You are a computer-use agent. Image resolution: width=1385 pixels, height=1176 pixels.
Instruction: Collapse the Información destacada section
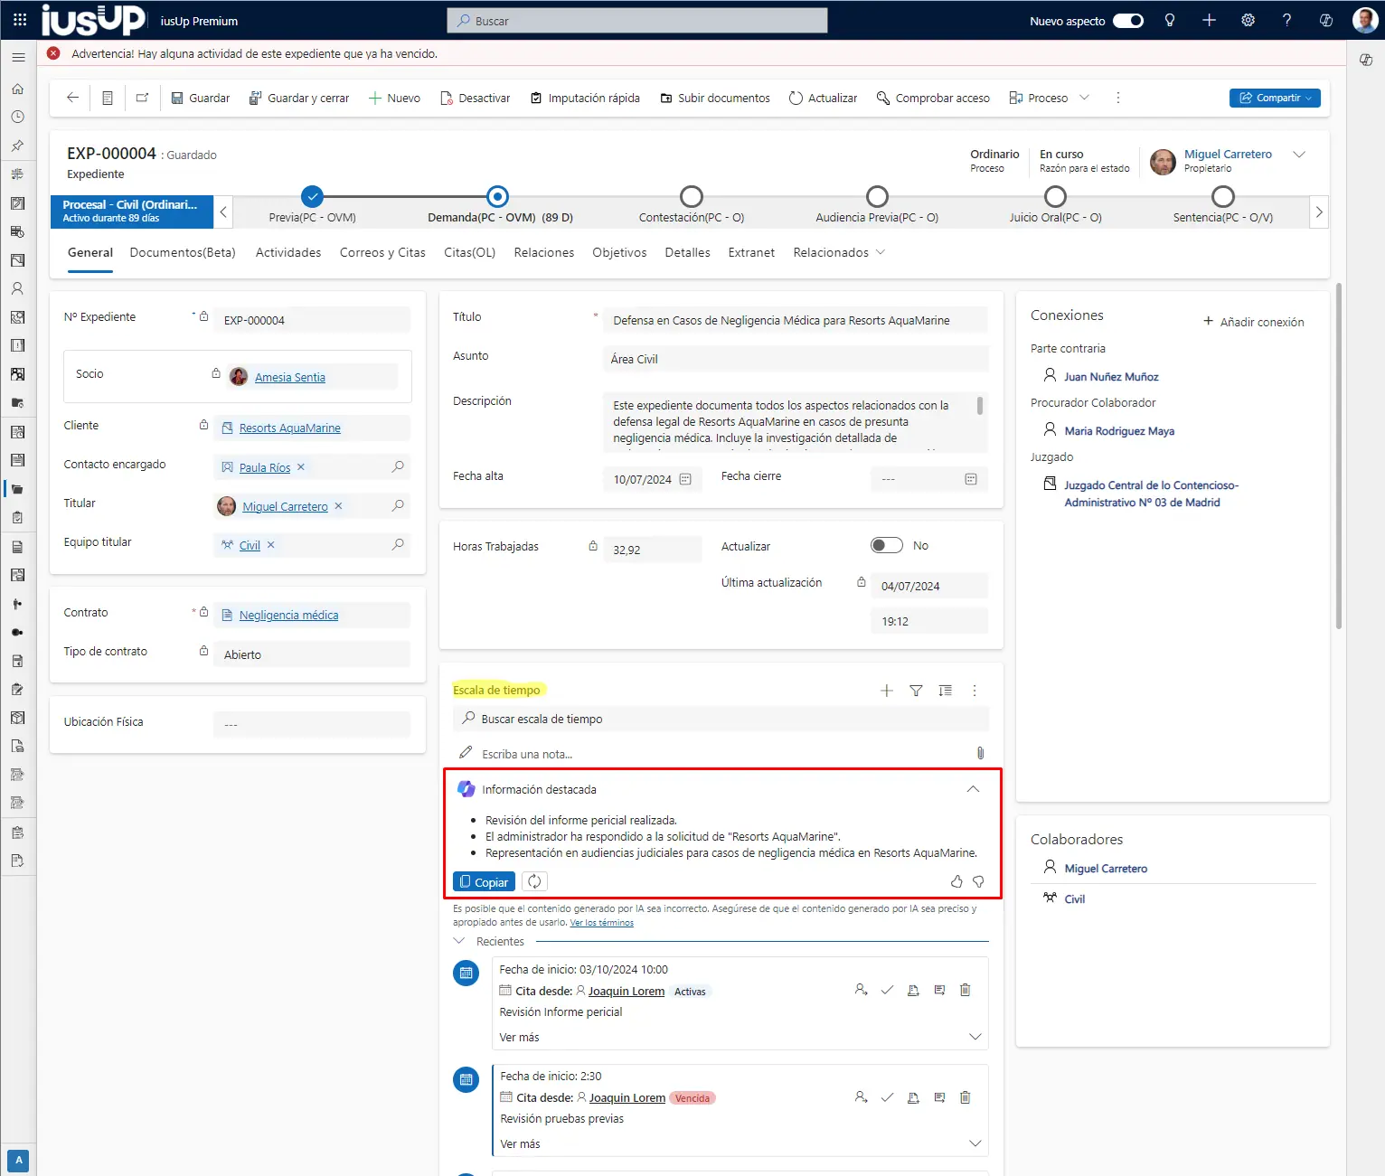point(973,789)
